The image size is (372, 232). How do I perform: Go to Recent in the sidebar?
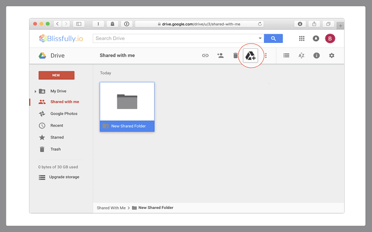(56, 125)
